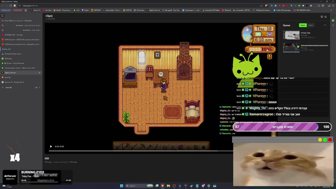Open Discord from the taskbar
Image resolution: width=336 pixels, height=189 pixels.
click(203, 186)
